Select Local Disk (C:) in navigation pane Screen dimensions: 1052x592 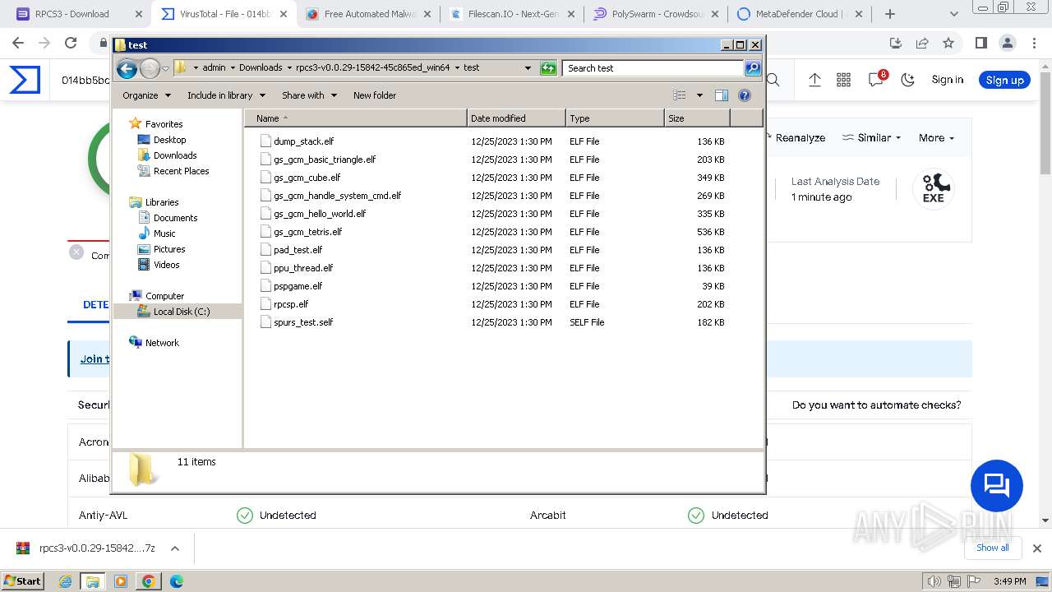[x=178, y=312]
